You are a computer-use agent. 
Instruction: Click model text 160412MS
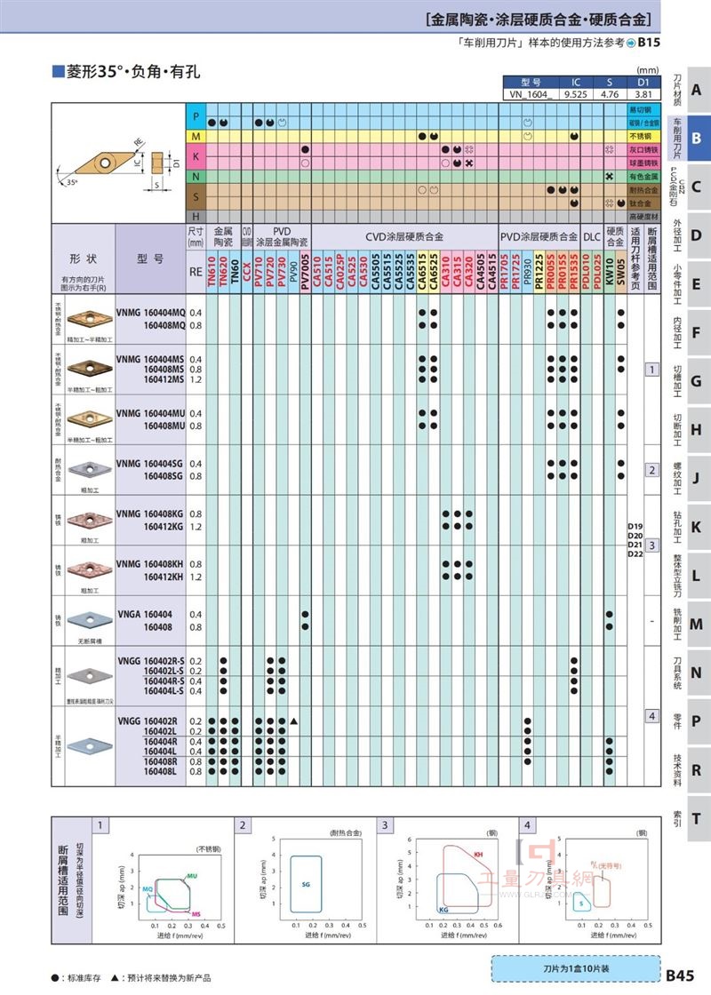(164, 379)
